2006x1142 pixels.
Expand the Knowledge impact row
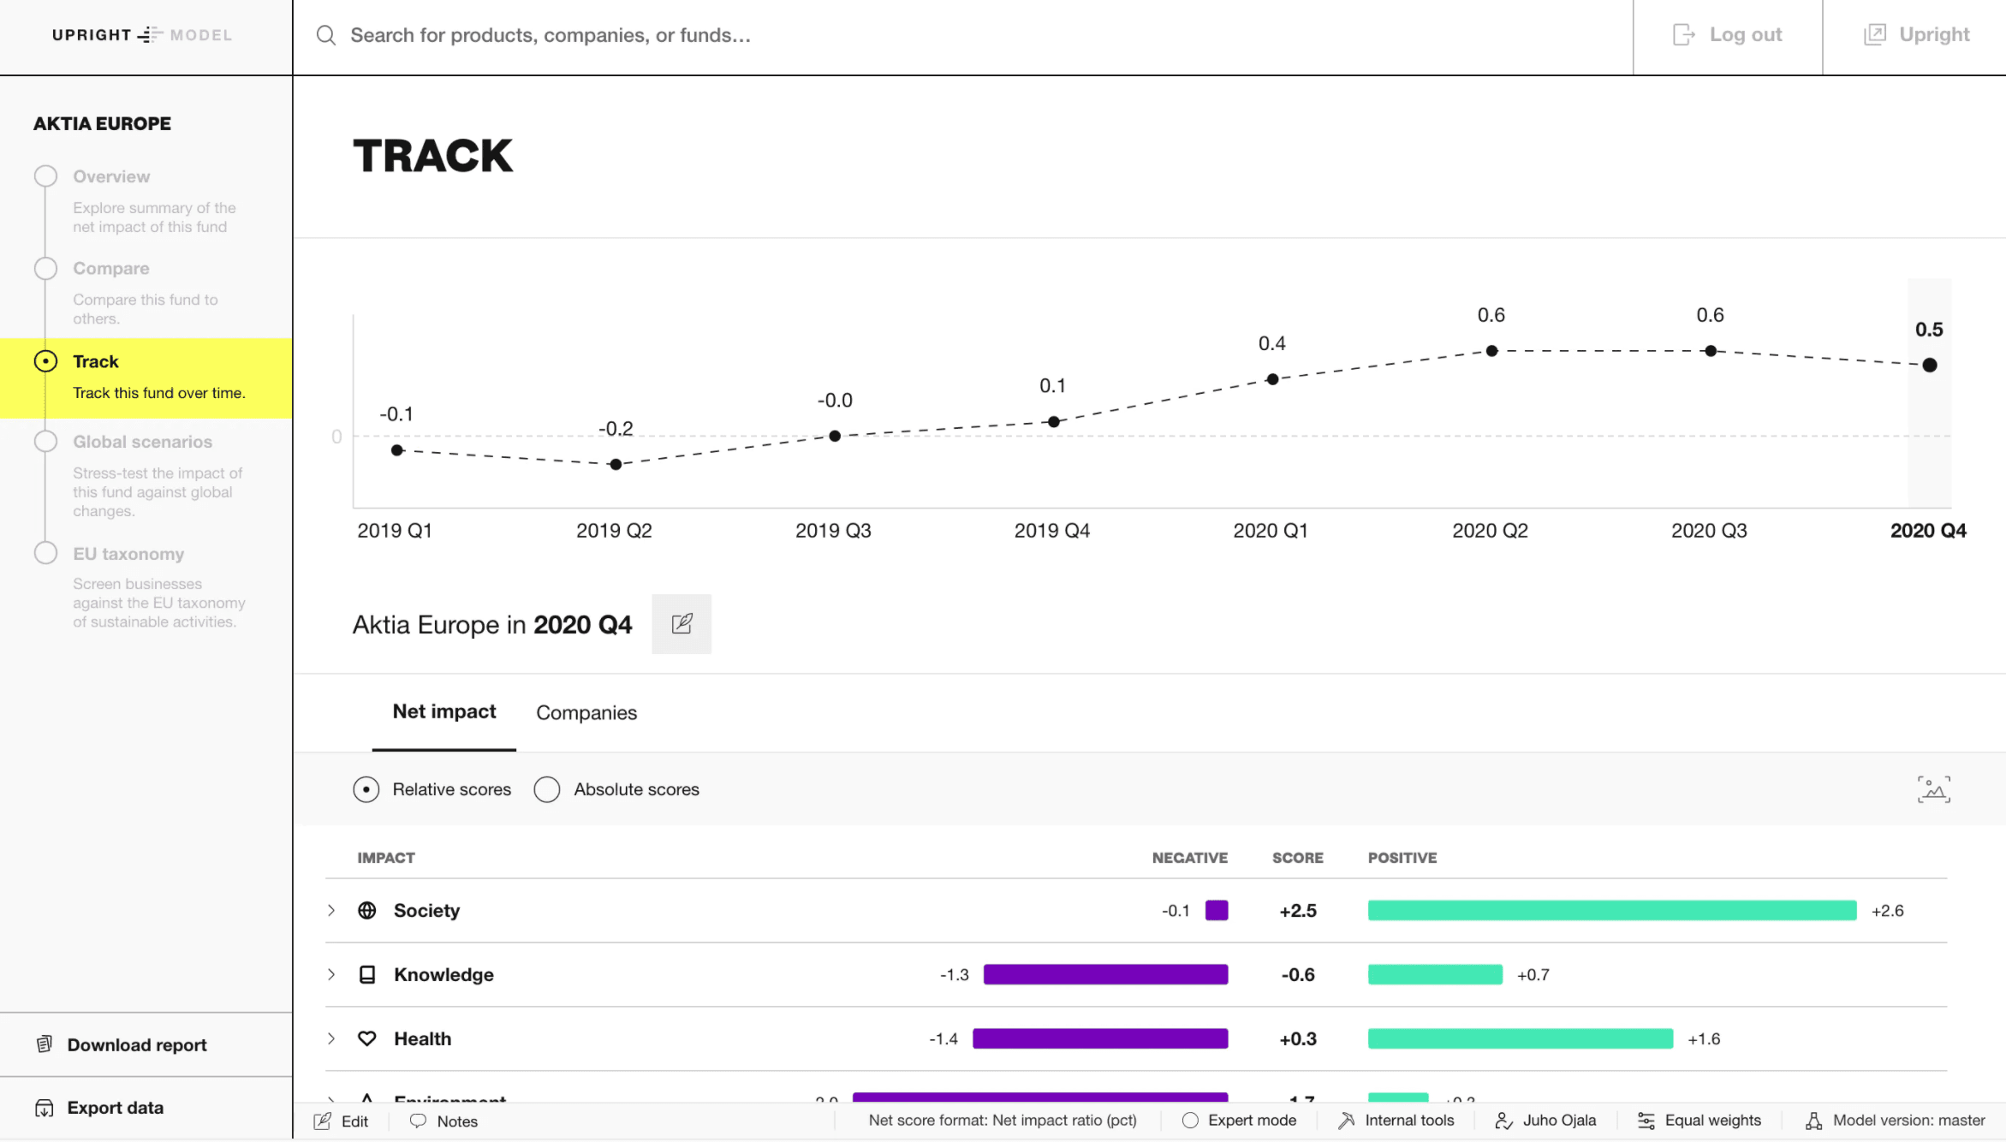[331, 974]
